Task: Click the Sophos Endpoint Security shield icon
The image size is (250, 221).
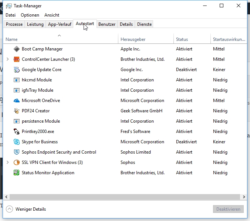Action: pos(17,152)
